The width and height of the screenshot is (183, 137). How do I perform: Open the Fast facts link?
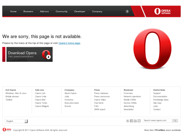pos(99,103)
